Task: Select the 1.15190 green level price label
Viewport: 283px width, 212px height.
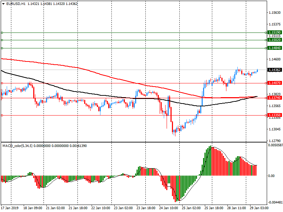Action: (275, 33)
